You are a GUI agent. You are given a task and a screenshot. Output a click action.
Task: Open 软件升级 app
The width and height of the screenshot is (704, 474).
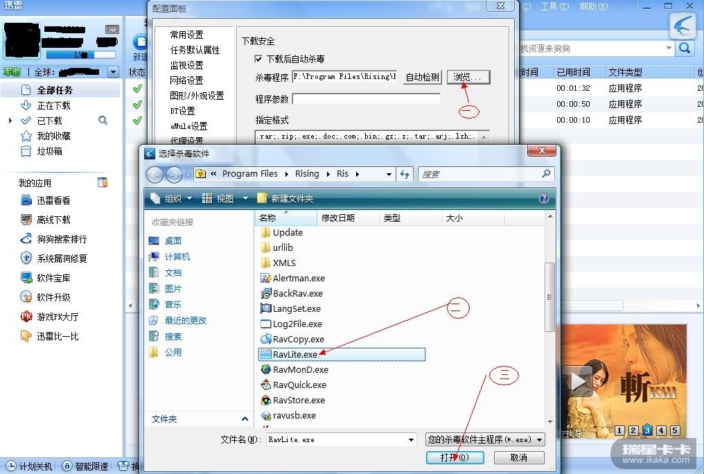pos(45,297)
